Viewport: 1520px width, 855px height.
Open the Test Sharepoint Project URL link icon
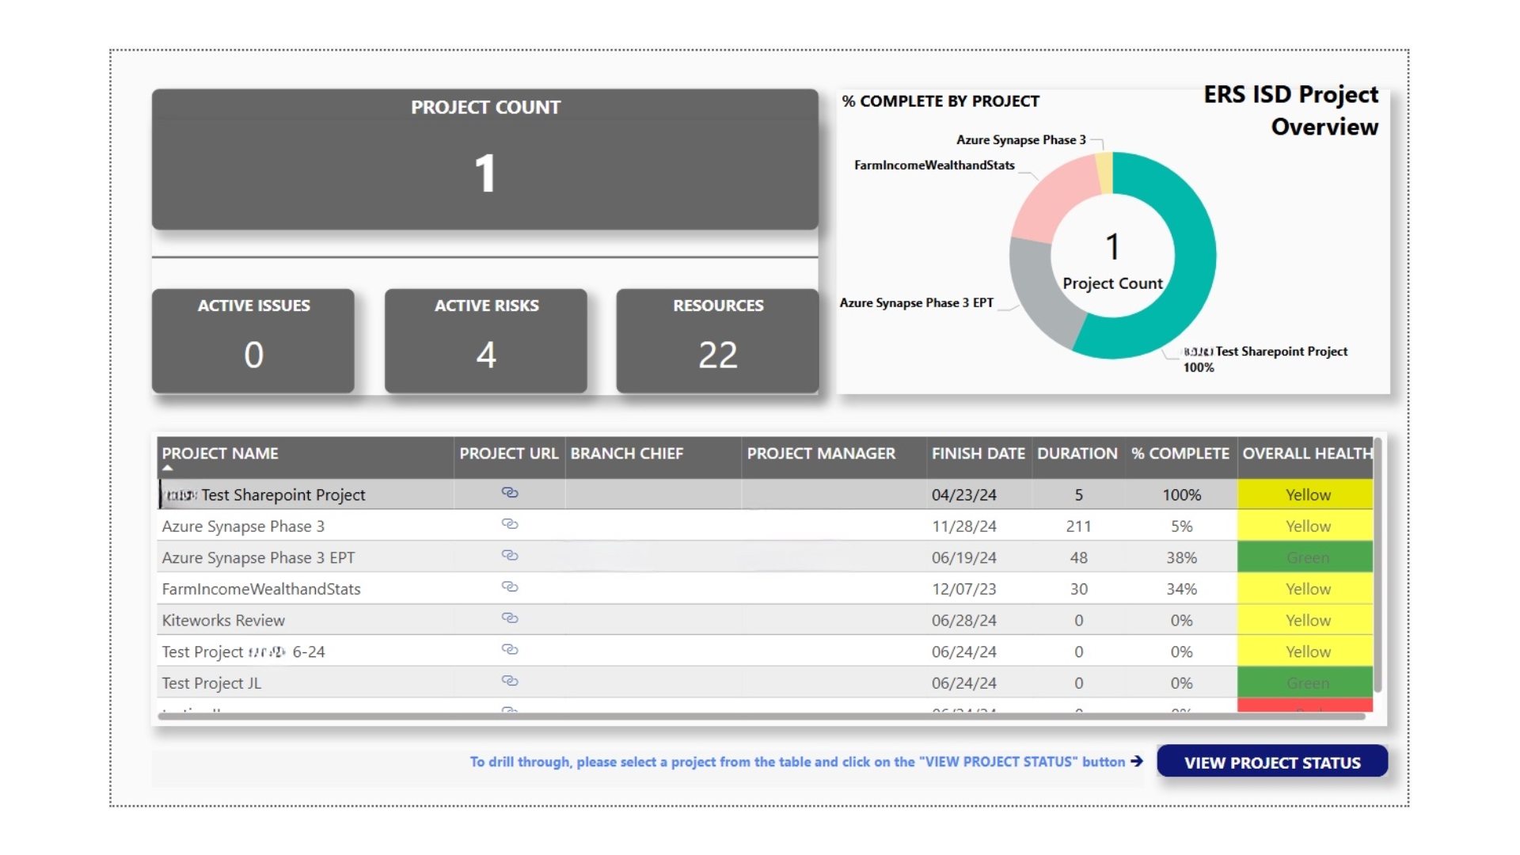click(510, 493)
